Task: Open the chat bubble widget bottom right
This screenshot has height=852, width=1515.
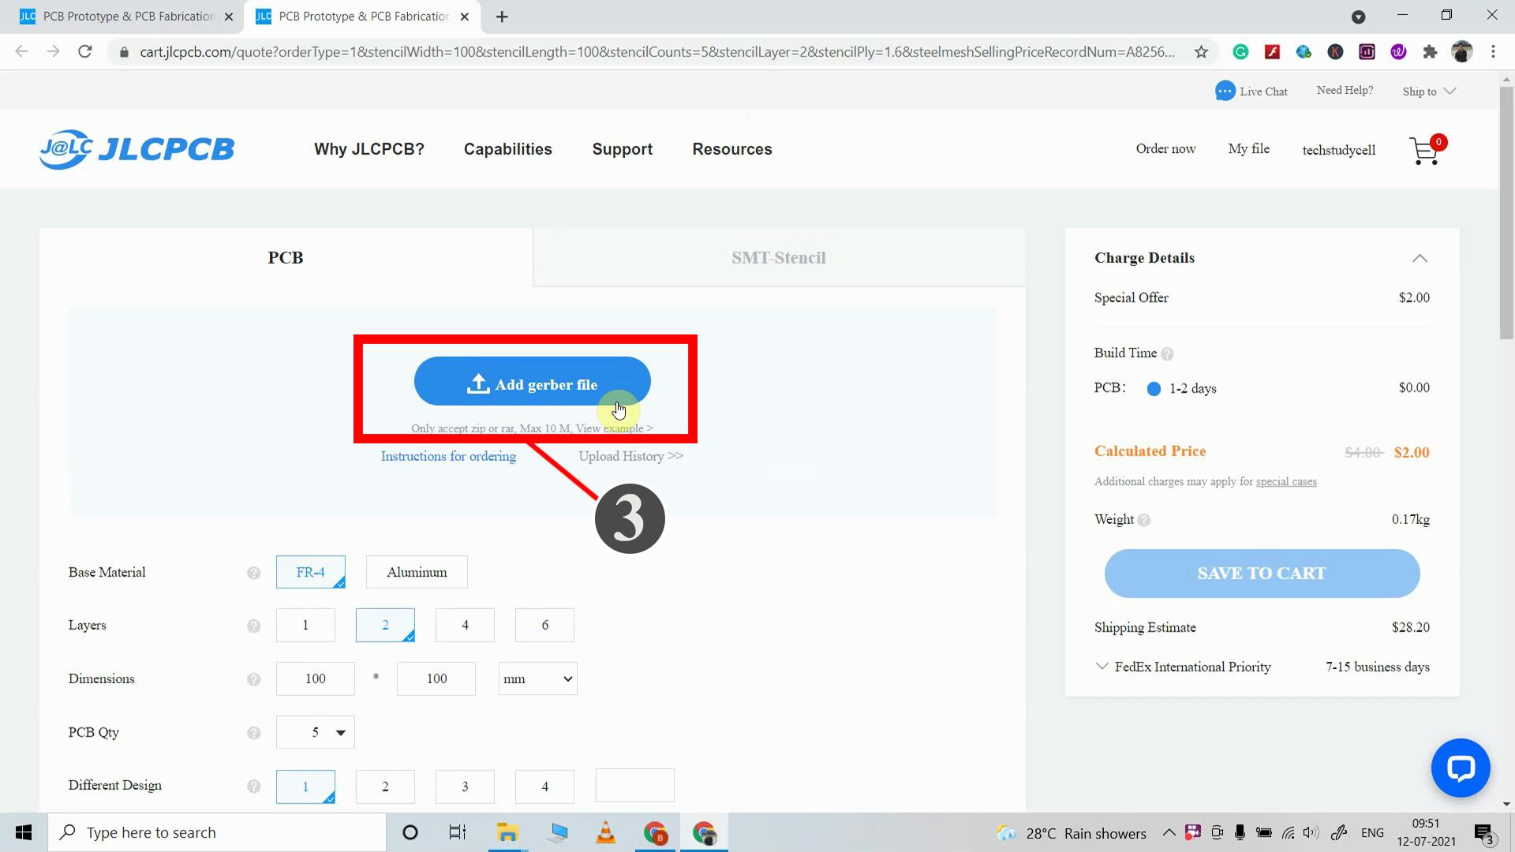Action: (x=1461, y=768)
